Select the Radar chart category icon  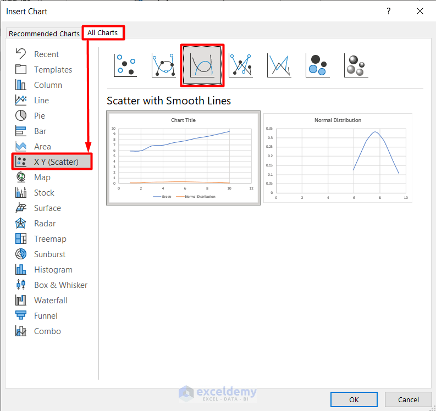click(21, 223)
